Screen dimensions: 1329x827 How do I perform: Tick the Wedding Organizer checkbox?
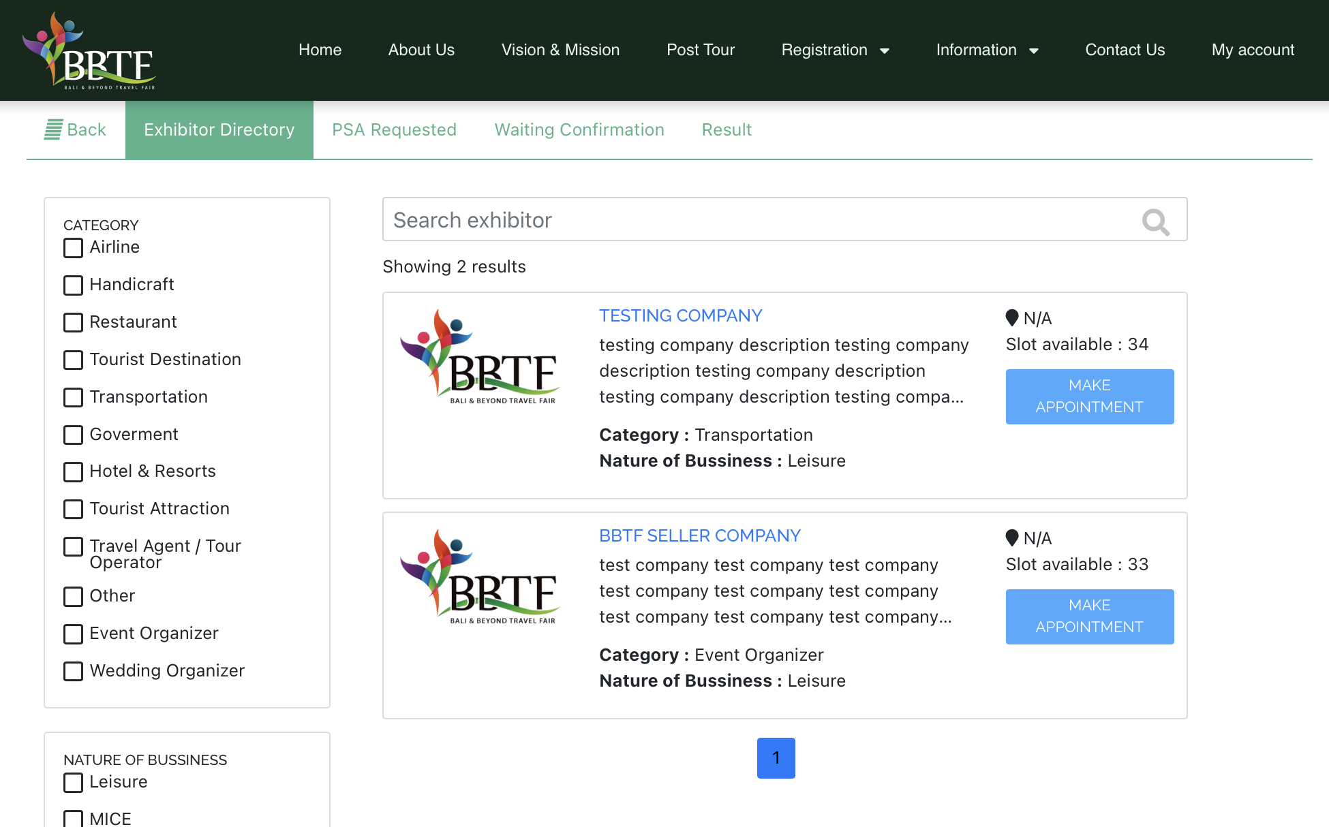tap(73, 671)
